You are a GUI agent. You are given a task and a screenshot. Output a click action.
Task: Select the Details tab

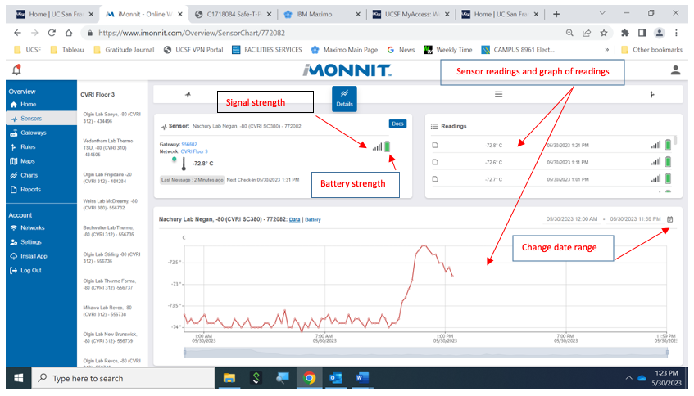pyautogui.click(x=344, y=98)
